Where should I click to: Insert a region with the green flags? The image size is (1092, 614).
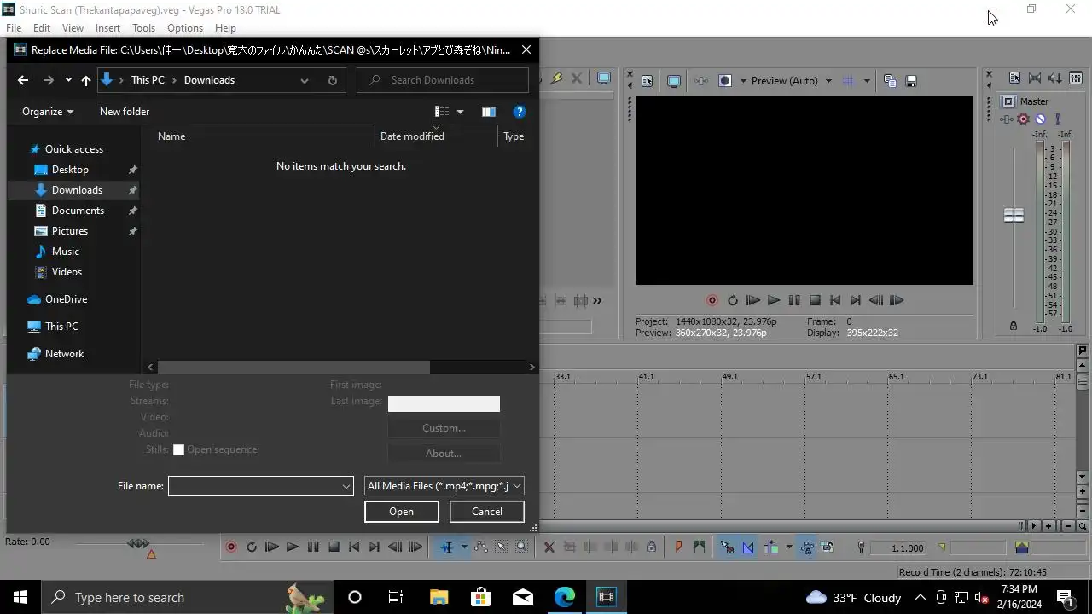click(x=700, y=547)
